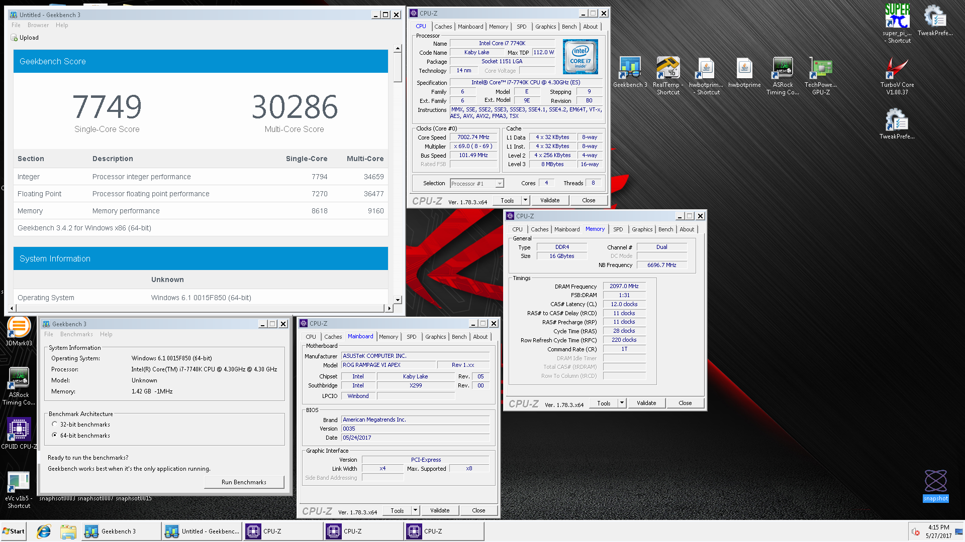
Task: Open ASRock Timing Configurator icon near GPU-Z
Action: (x=783, y=76)
